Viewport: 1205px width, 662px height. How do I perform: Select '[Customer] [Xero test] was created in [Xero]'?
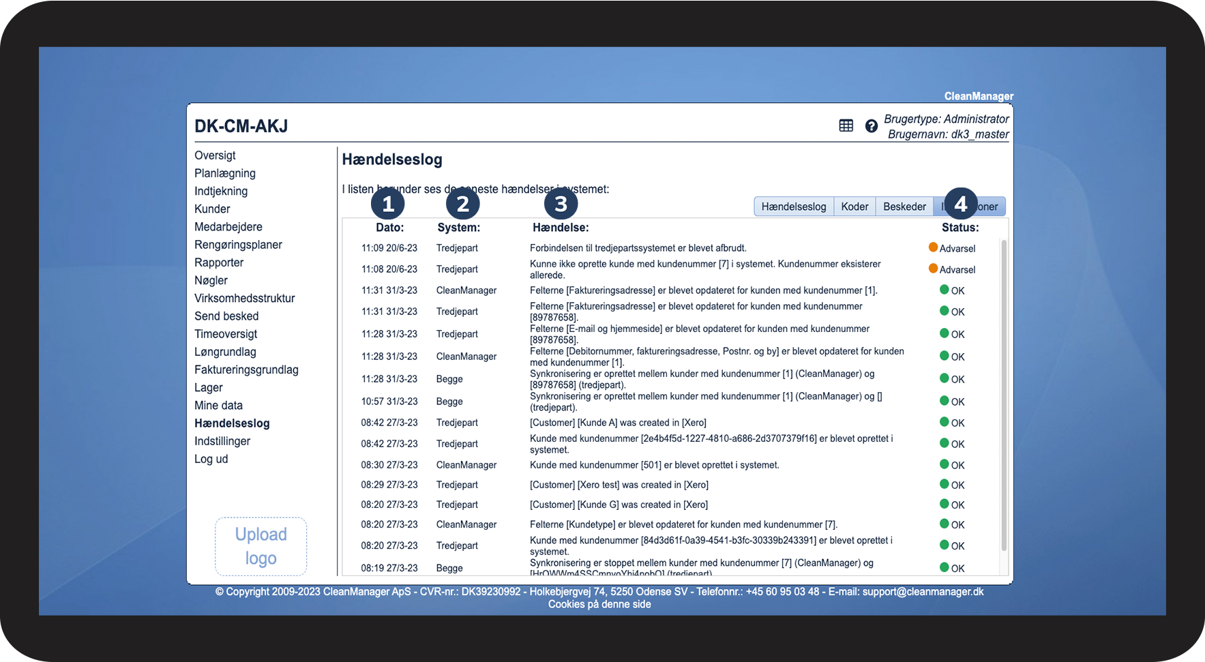[x=619, y=485]
